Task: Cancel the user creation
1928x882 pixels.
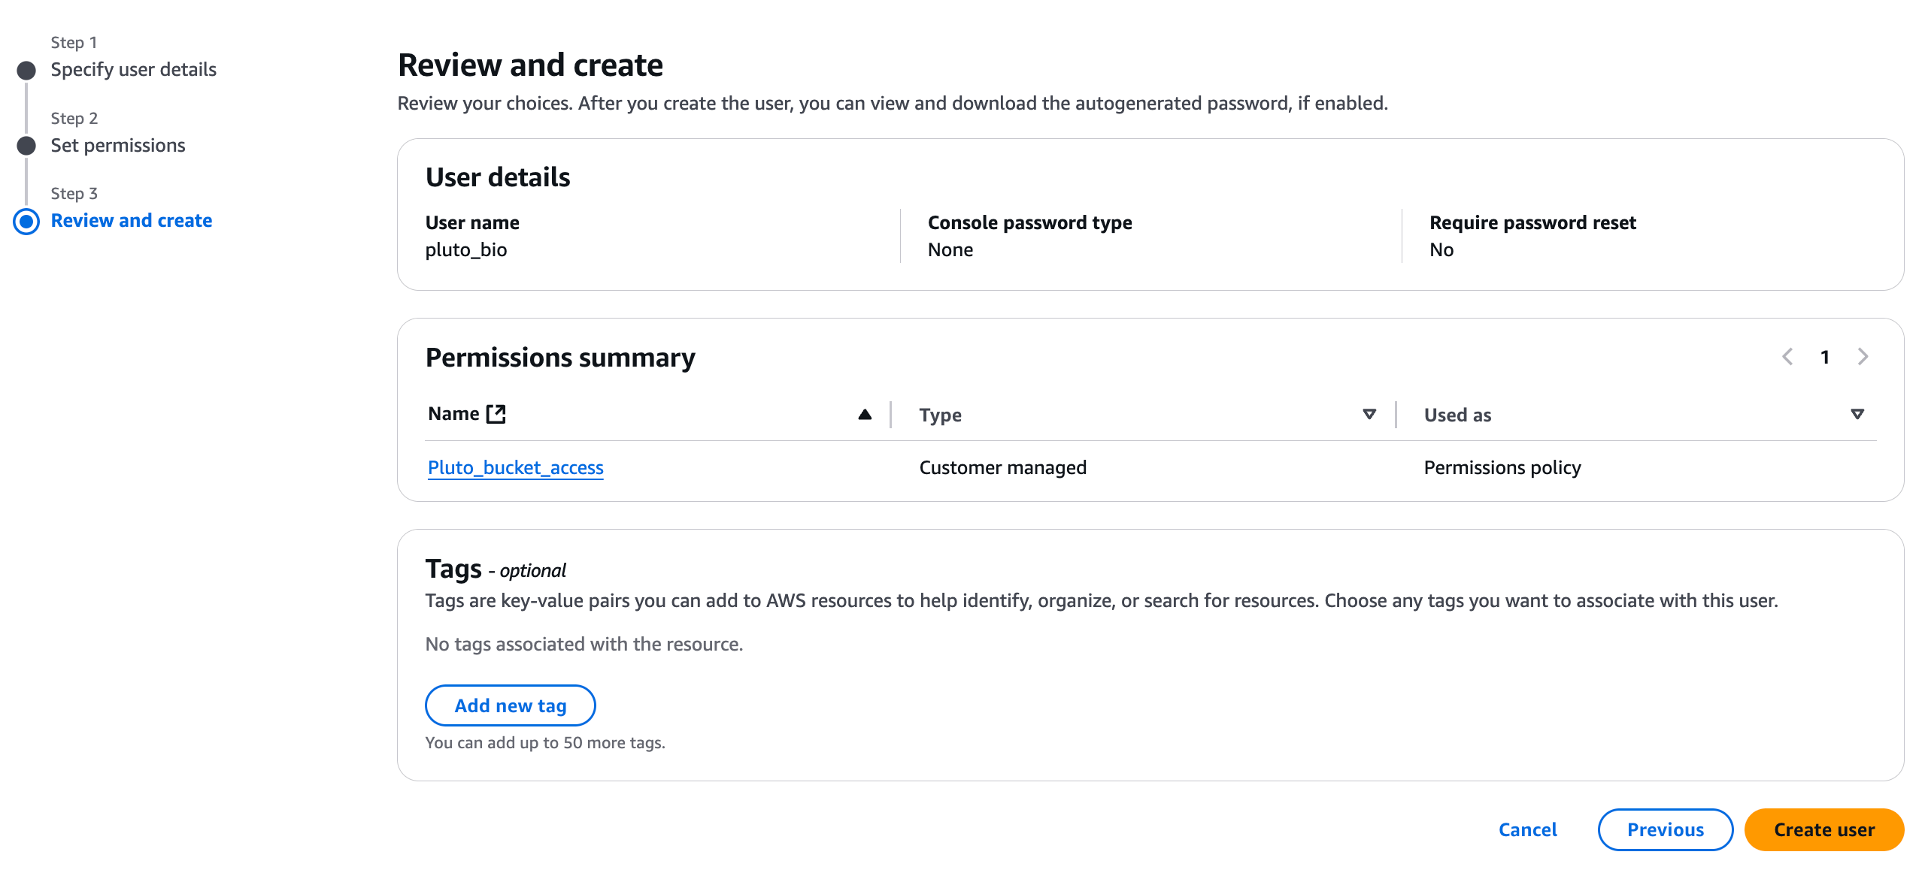Action: (1527, 829)
